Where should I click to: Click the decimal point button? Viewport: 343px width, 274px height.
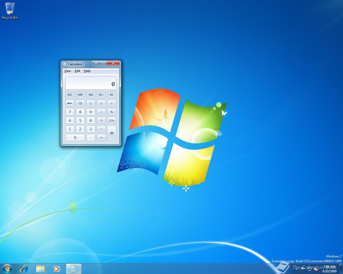(91, 138)
